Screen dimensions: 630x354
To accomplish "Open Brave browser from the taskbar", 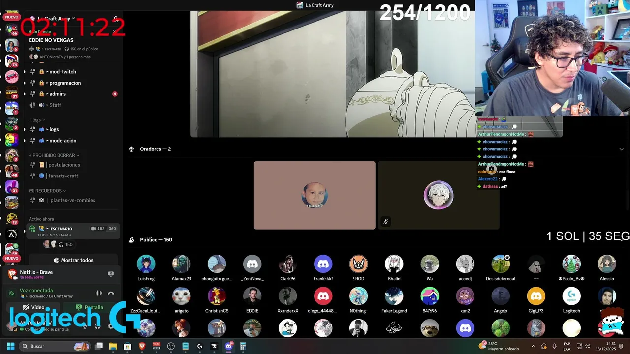I will (x=142, y=346).
